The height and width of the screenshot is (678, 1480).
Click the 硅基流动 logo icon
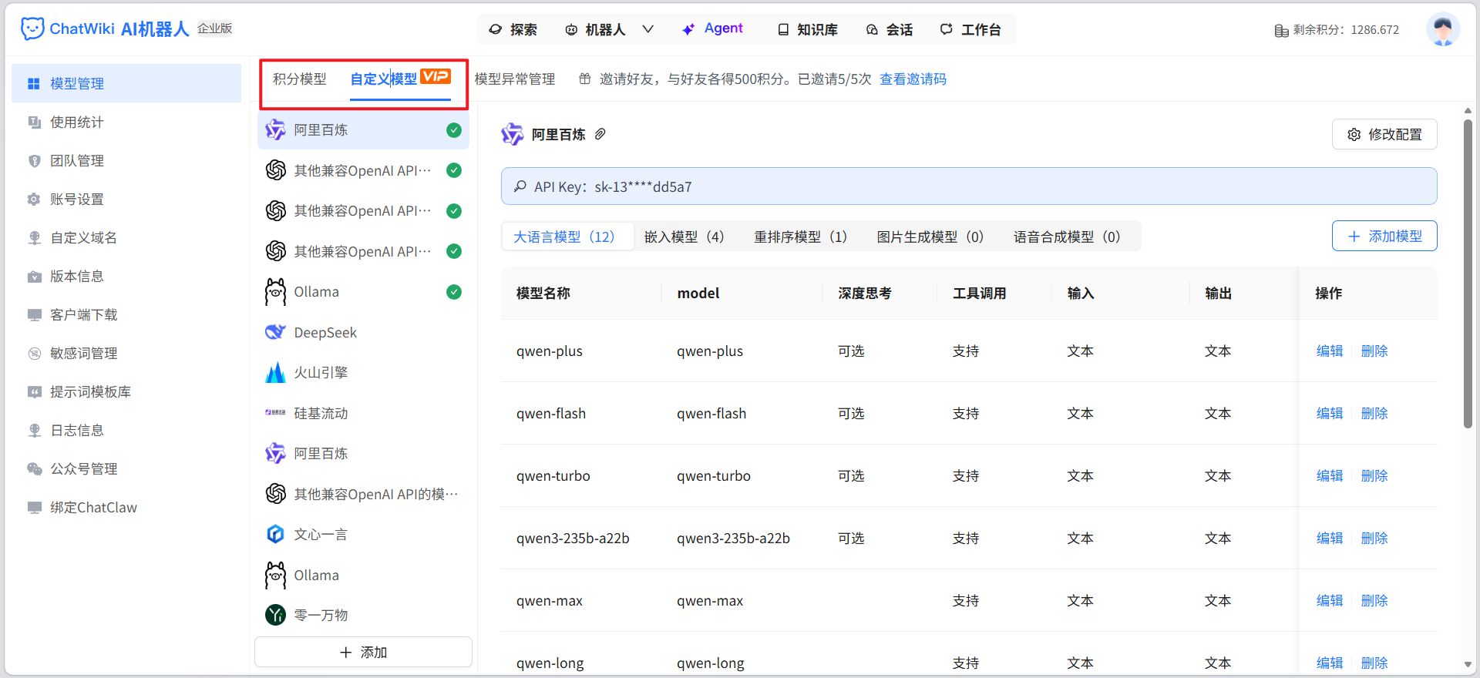coord(275,413)
